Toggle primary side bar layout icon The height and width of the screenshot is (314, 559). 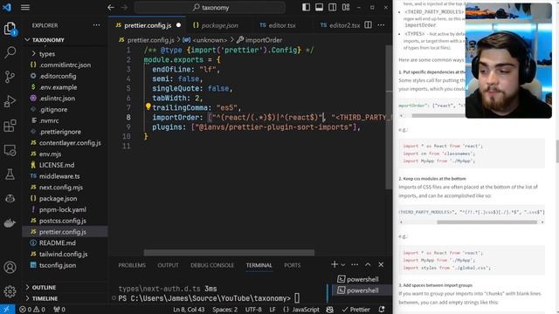coord(306,8)
